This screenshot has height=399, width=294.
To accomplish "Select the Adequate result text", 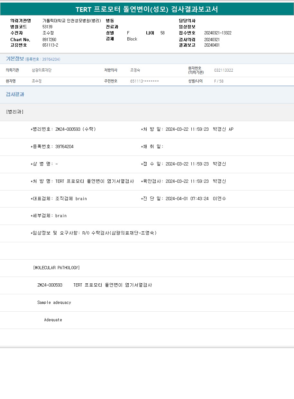I will pyautogui.click(x=53, y=320).
